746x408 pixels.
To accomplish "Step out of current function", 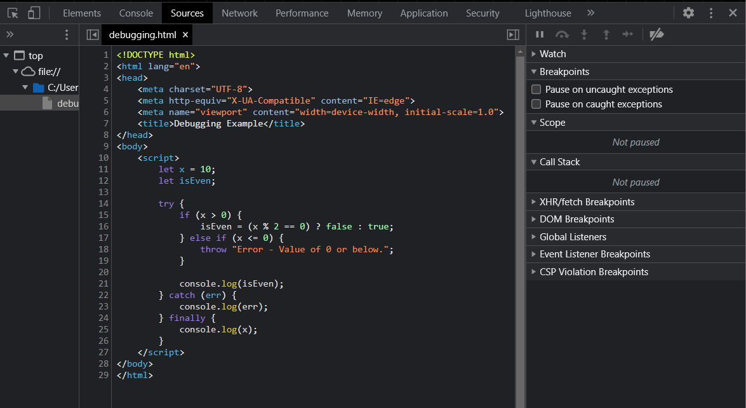I will coord(606,34).
